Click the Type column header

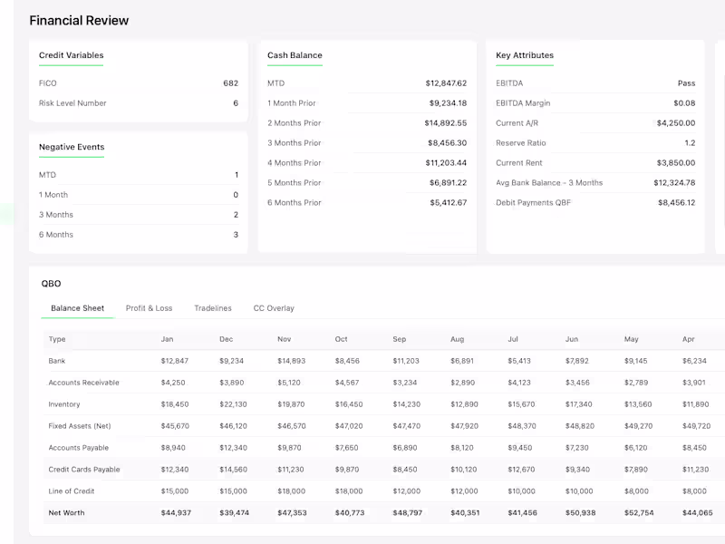pos(57,339)
